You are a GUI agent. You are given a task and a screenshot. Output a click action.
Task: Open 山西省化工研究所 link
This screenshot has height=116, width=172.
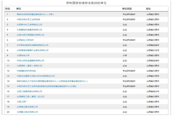tap(25, 40)
